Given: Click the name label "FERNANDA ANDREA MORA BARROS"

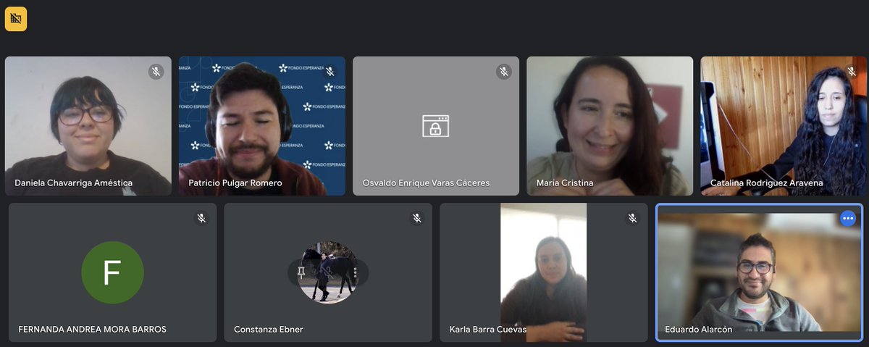Looking at the screenshot, I should [92, 330].
